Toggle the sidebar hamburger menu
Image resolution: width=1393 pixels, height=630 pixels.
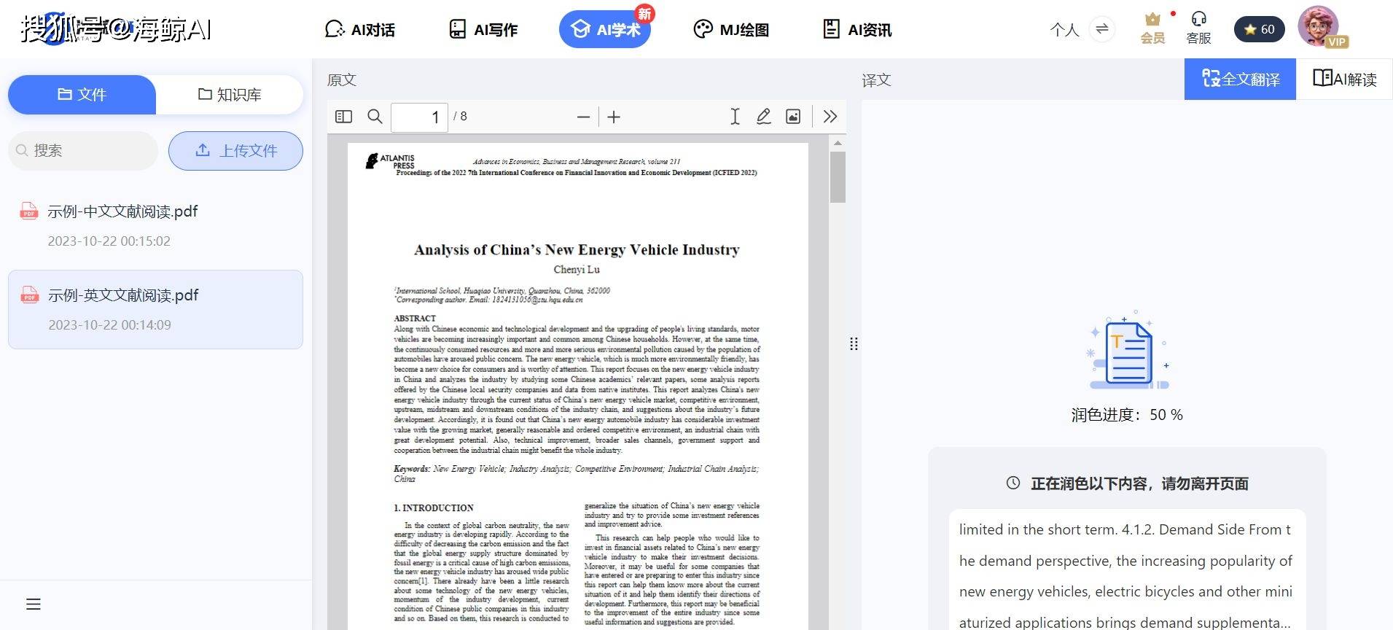point(34,604)
